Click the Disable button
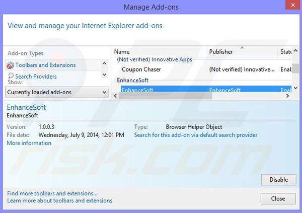 point(278,180)
